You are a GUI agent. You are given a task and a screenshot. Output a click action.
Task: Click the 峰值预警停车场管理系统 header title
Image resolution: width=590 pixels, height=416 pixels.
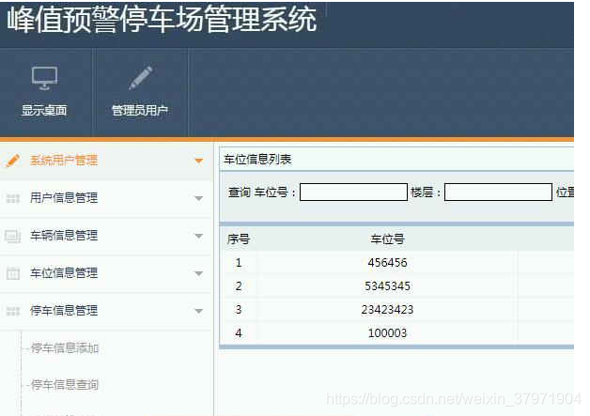pyautogui.click(x=162, y=20)
